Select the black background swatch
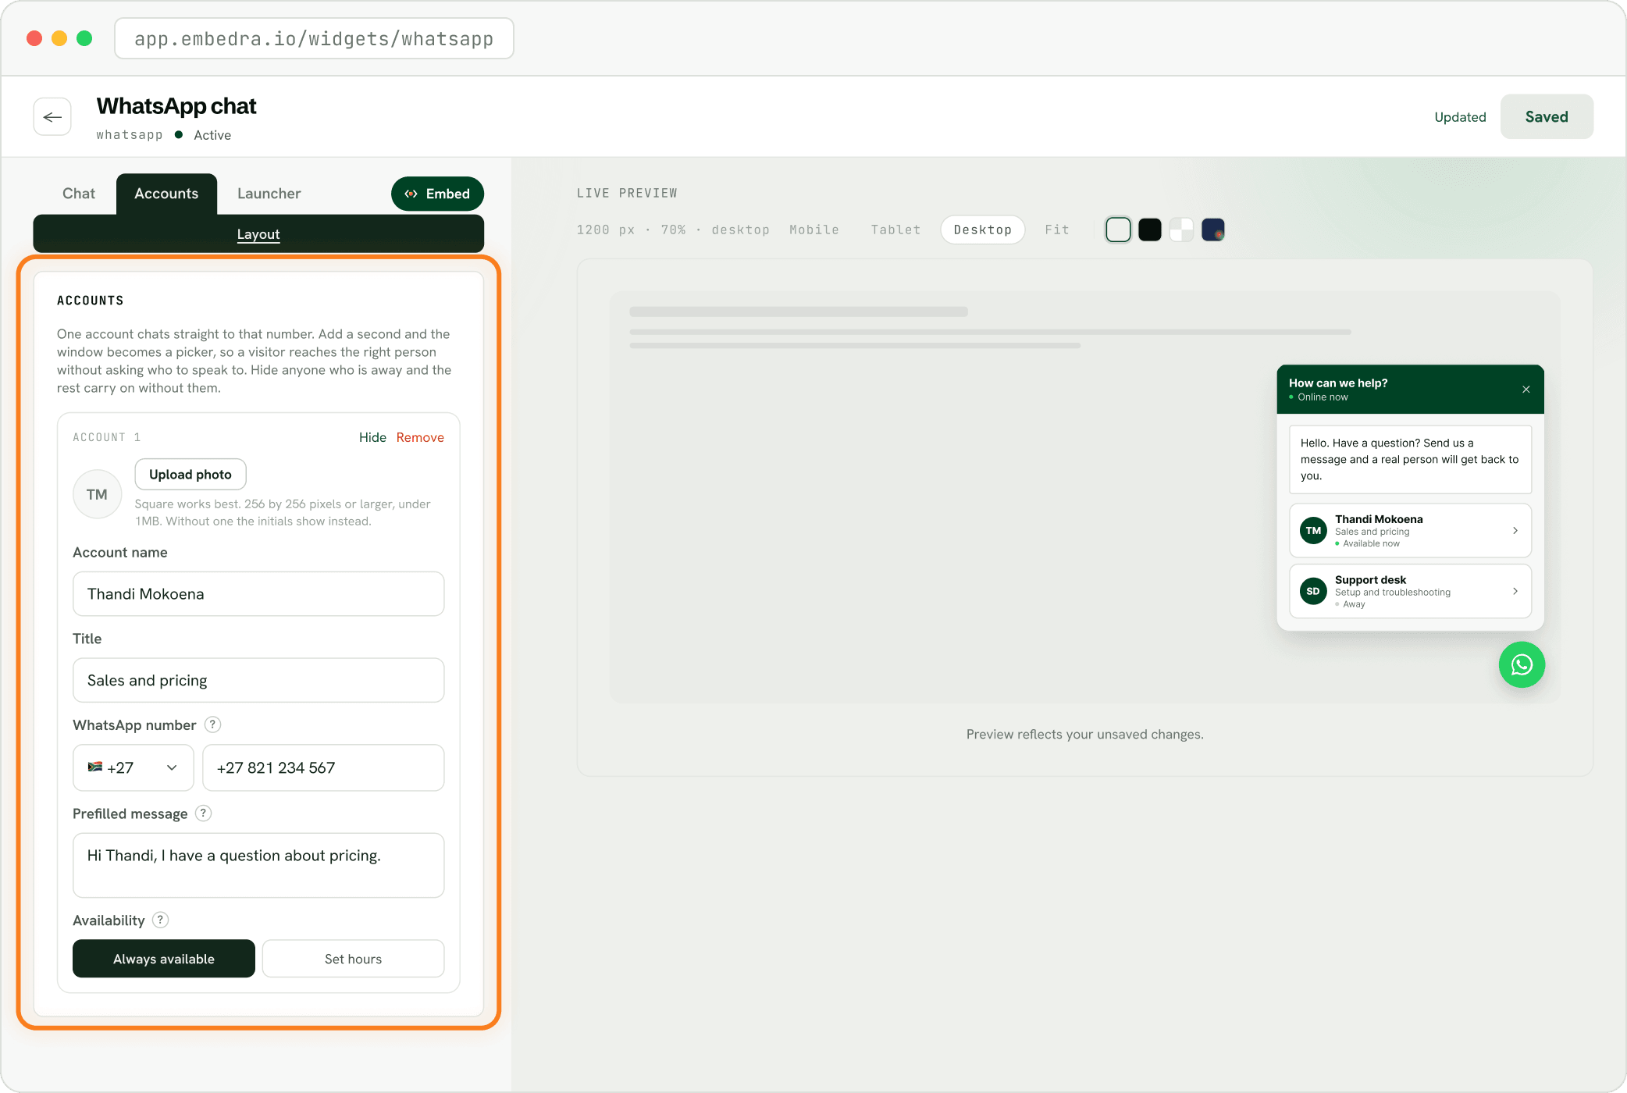The image size is (1627, 1093). [1150, 230]
